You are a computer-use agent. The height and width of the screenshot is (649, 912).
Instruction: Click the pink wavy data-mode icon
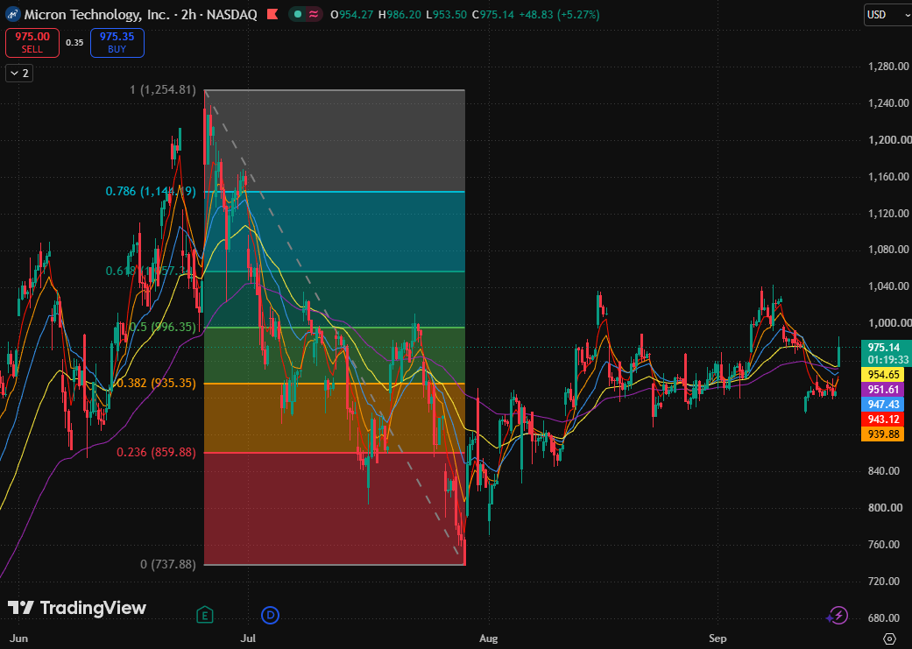[x=314, y=15]
